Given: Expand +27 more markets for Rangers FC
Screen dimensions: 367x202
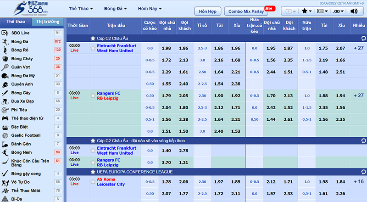Looking at the screenshot, I should tap(359, 95).
